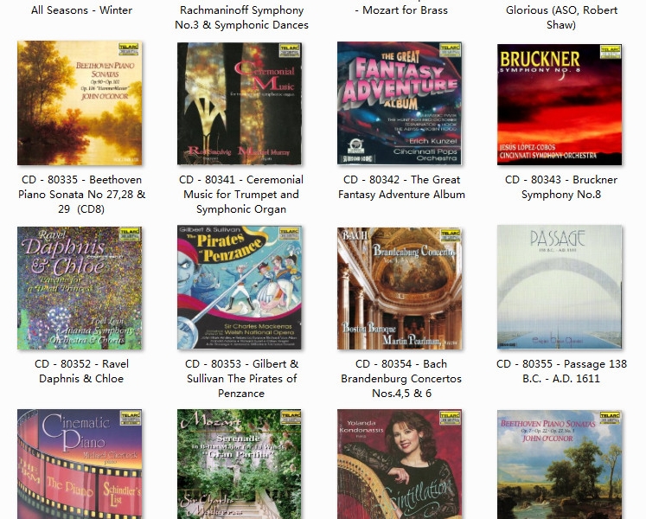Click the CD - 80342 Great Fantasy Adventure label
Screen dimensions: 646x519
(x=401, y=187)
